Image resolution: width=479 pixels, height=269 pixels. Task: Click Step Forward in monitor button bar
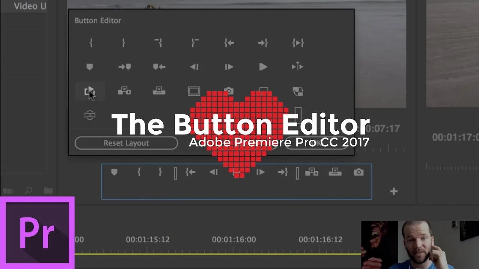coord(260,172)
